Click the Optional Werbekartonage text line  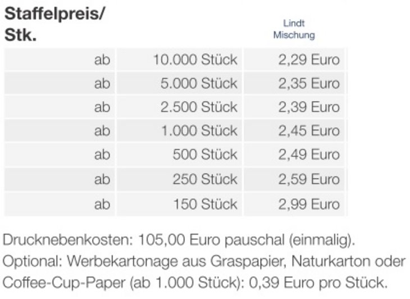tap(204, 261)
